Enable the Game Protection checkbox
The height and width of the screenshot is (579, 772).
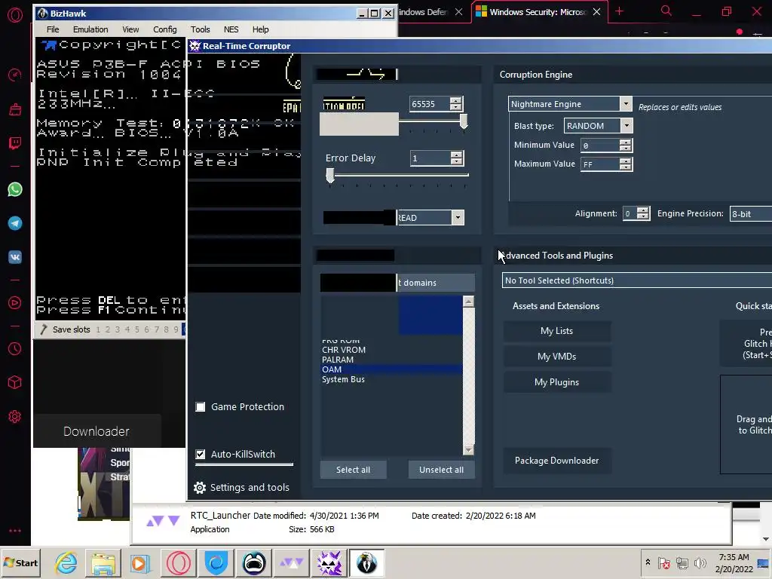(201, 406)
